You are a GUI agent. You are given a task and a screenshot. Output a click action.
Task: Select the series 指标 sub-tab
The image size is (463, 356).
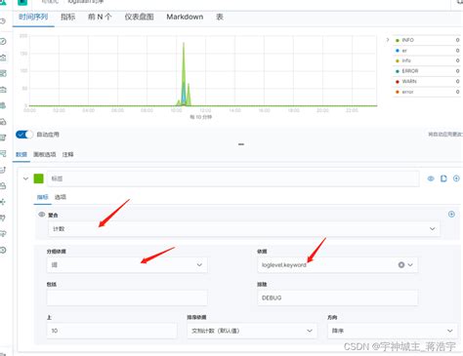(x=42, y=197)
